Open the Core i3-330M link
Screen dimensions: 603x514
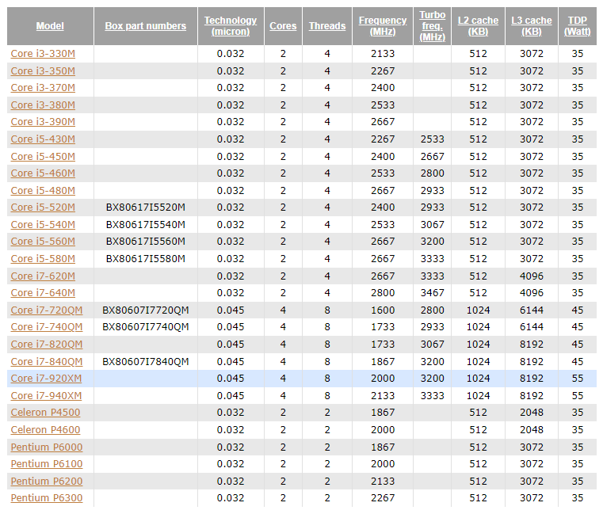pyautogui.click(x=43, y=54)
